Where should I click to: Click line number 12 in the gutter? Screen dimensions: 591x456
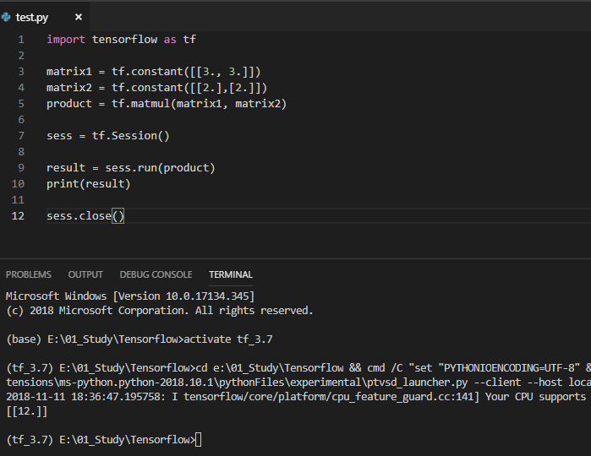tap(18, 216)
